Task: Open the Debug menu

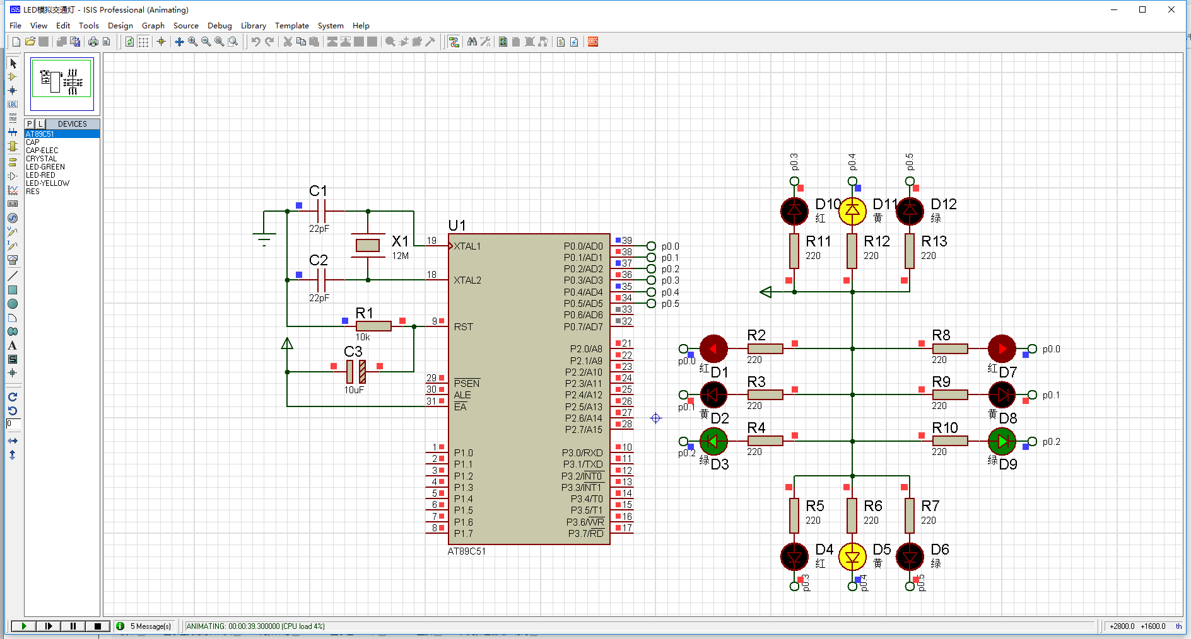Action: (219, 26)
